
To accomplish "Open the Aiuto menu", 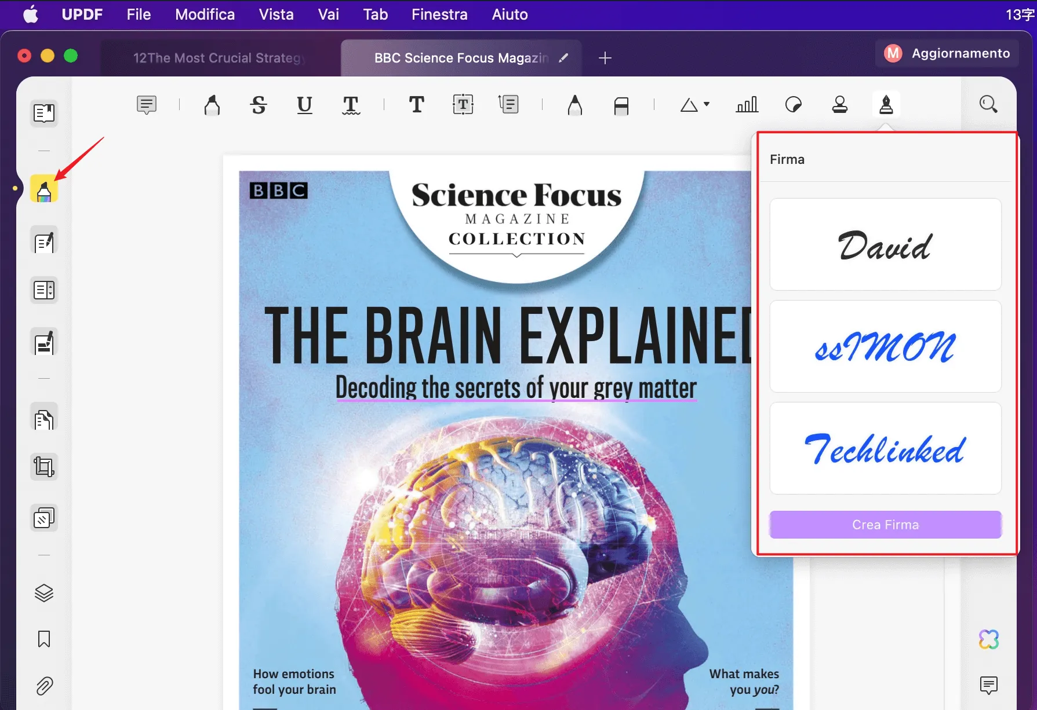I will (510, 14).
